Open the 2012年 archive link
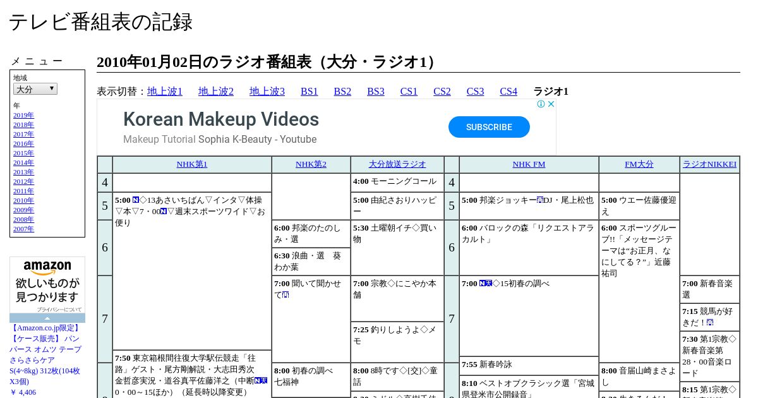Screen dimensions: 758x398 [x=23, y=181]
